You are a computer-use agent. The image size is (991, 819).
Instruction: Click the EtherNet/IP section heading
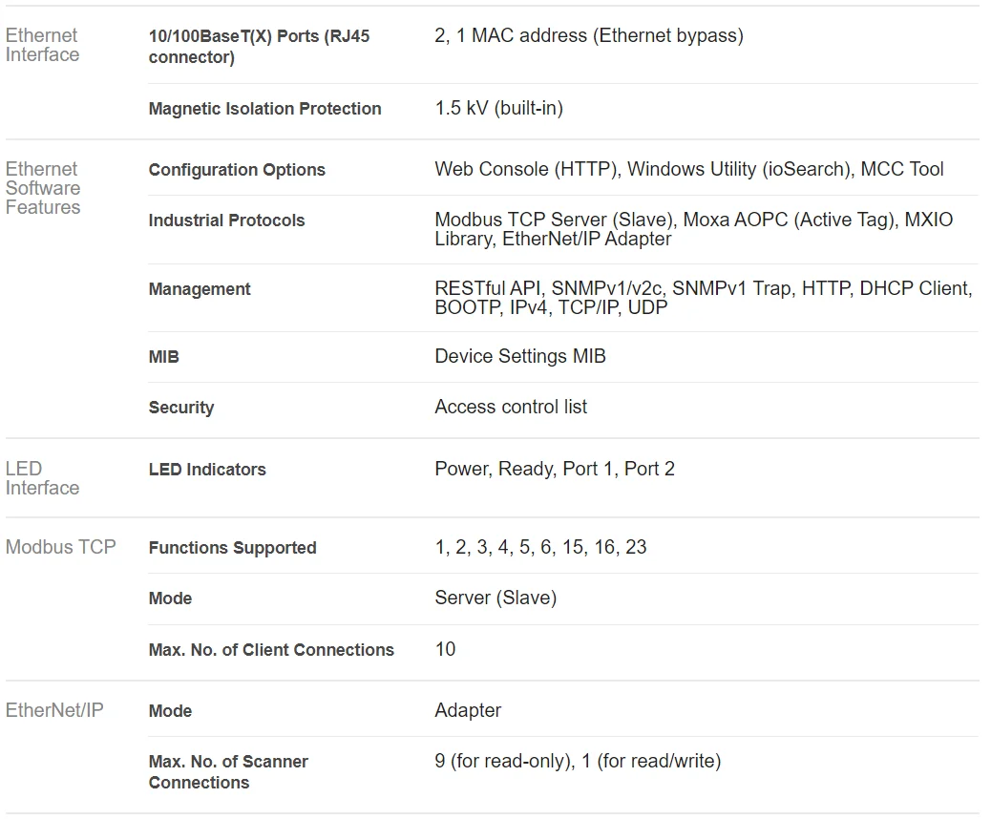pos(54,710)
